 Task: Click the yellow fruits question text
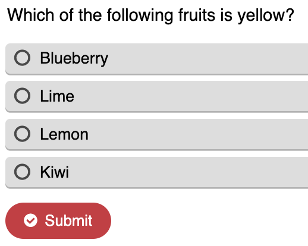coord(150,15)
